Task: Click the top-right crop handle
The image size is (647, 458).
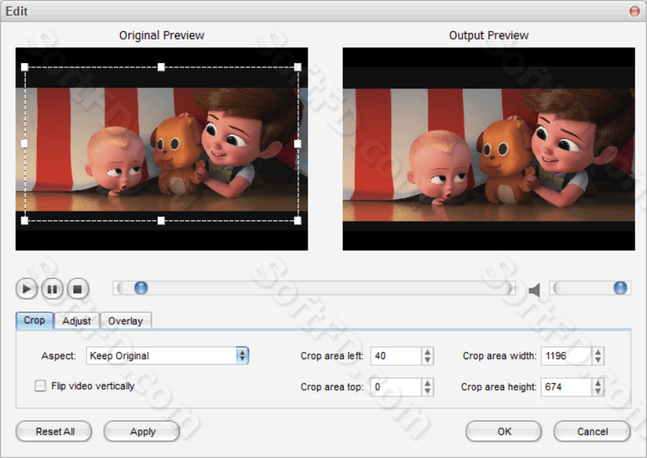Action: point(297,67)
